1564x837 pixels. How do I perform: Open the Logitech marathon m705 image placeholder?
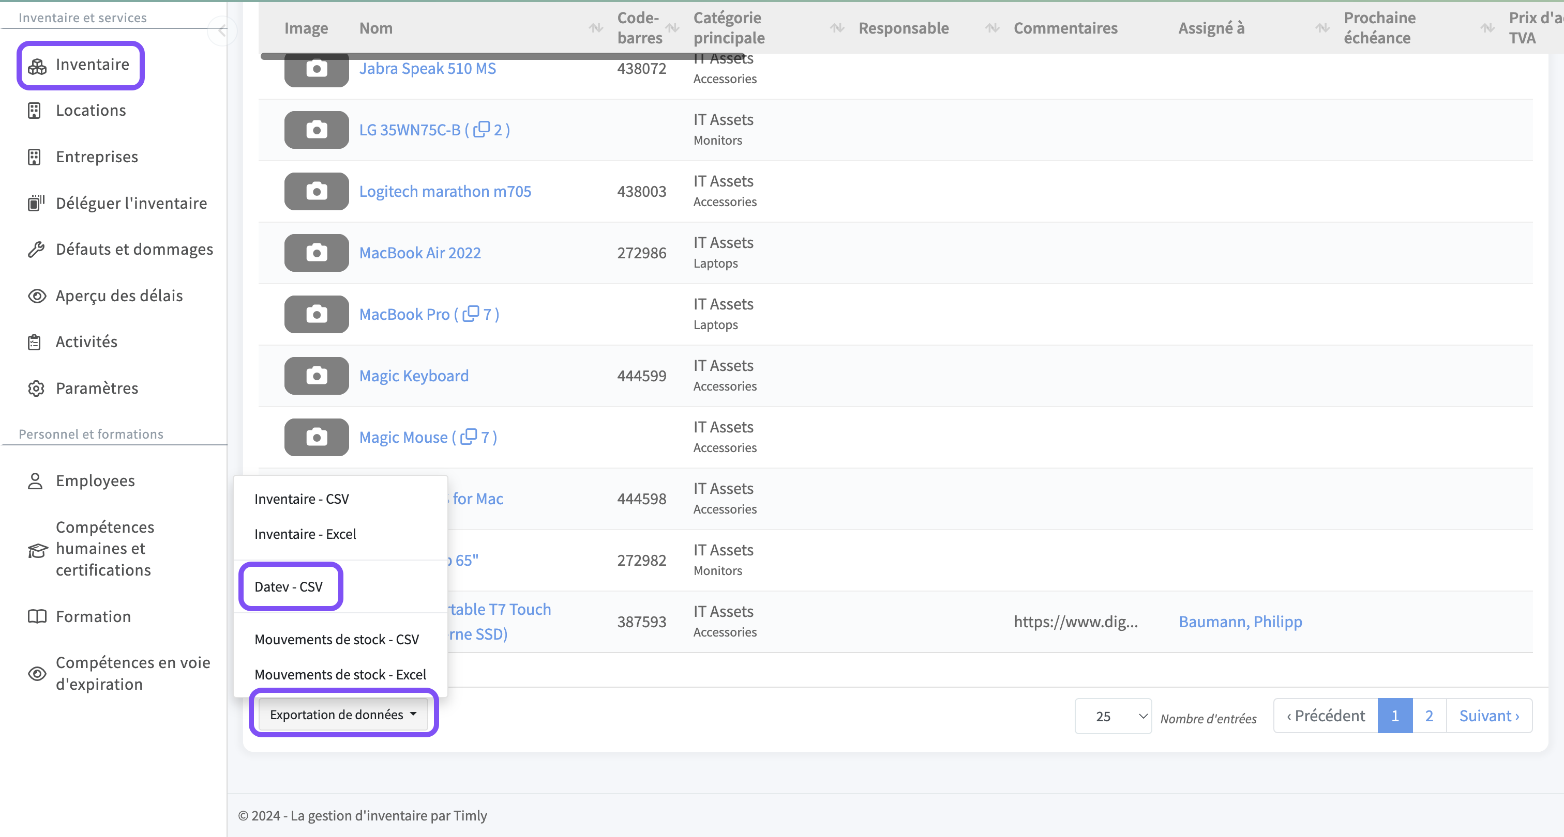(317, 192)
